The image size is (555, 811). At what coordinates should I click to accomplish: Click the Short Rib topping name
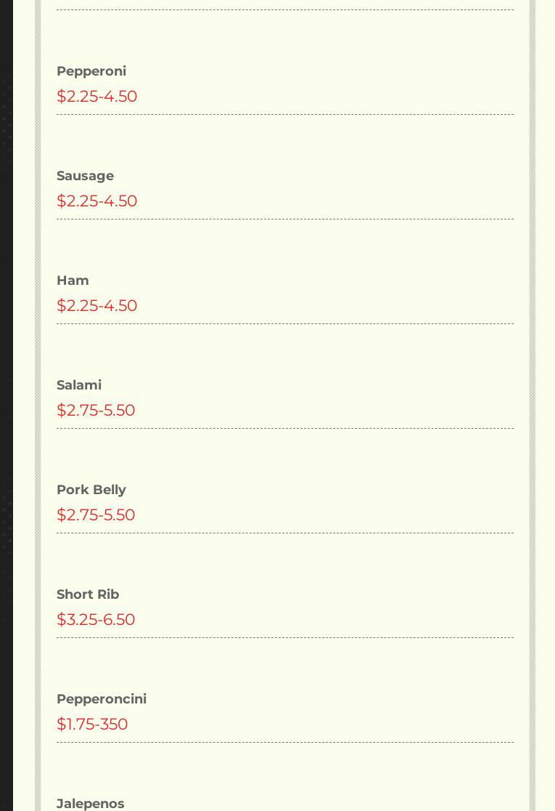[88, 594]
